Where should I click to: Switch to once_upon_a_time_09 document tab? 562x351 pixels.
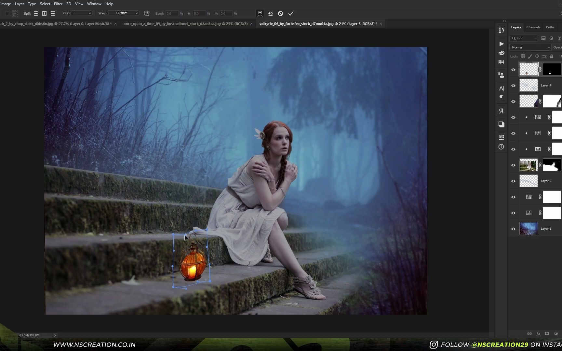click(185, 24)
